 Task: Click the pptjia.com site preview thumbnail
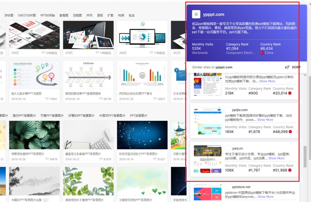pyautogui.click(x=207, y=121)
